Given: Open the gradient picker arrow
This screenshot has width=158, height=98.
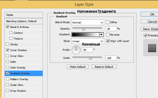Looking at the screenshot, I should click(101, 35).
